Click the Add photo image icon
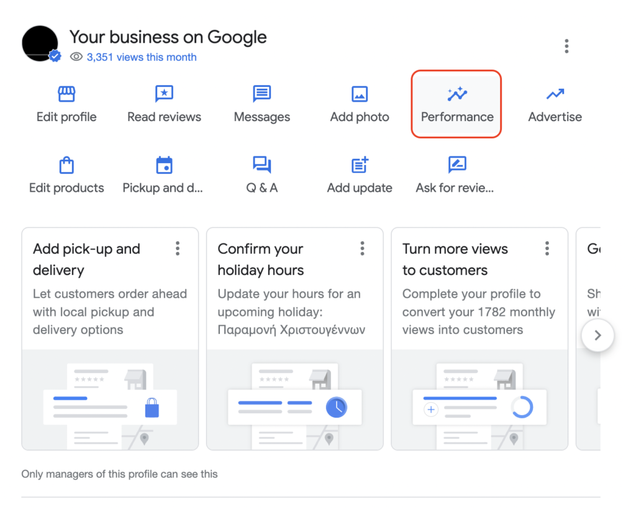The height and width of the screenshot is (510, 636). tap(360, 94)
